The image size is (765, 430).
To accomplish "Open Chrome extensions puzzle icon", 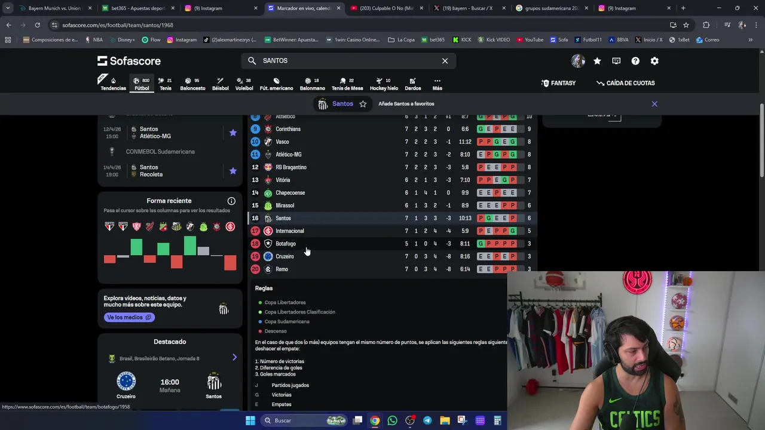I will [706, 25].
